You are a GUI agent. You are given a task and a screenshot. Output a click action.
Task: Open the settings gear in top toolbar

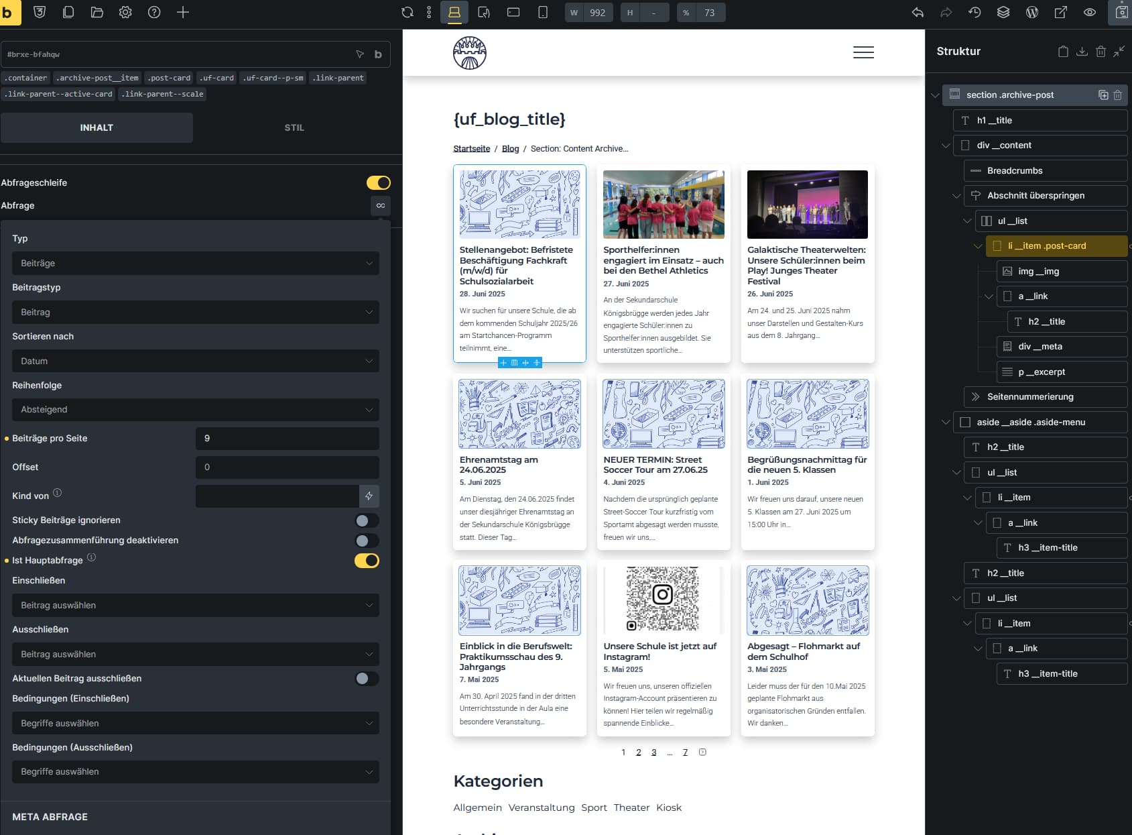click(x=125, y=12)
